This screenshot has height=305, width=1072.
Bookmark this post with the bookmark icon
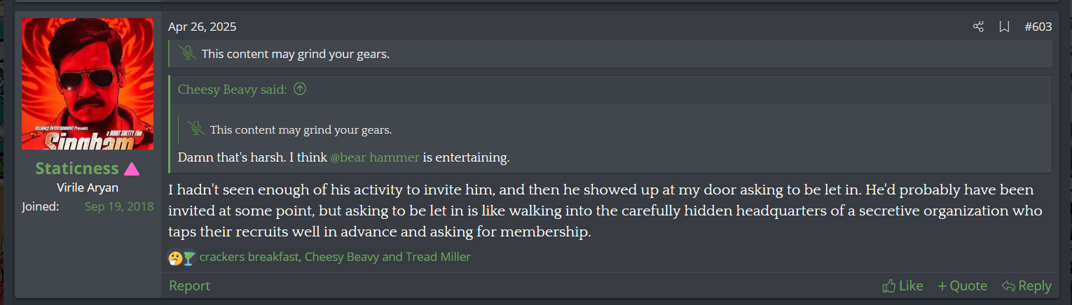click(x=1004, y=27)
